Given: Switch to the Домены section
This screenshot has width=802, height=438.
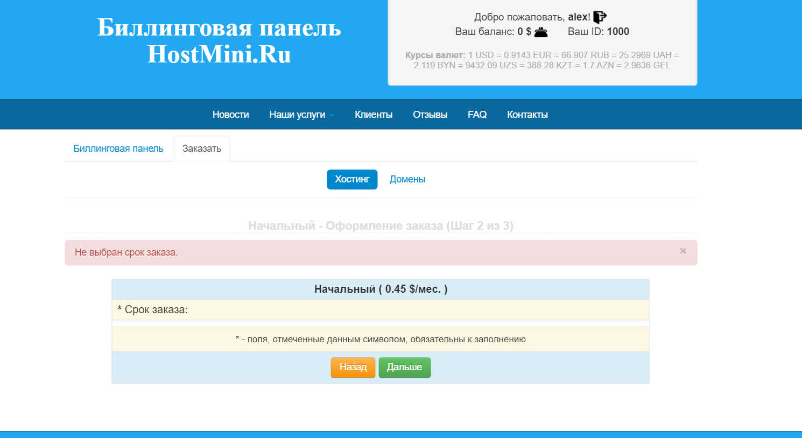Looking at the screenshot, I should pos(407,179).
